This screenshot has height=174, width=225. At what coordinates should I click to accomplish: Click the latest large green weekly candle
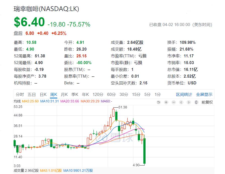tap(144, 151)
